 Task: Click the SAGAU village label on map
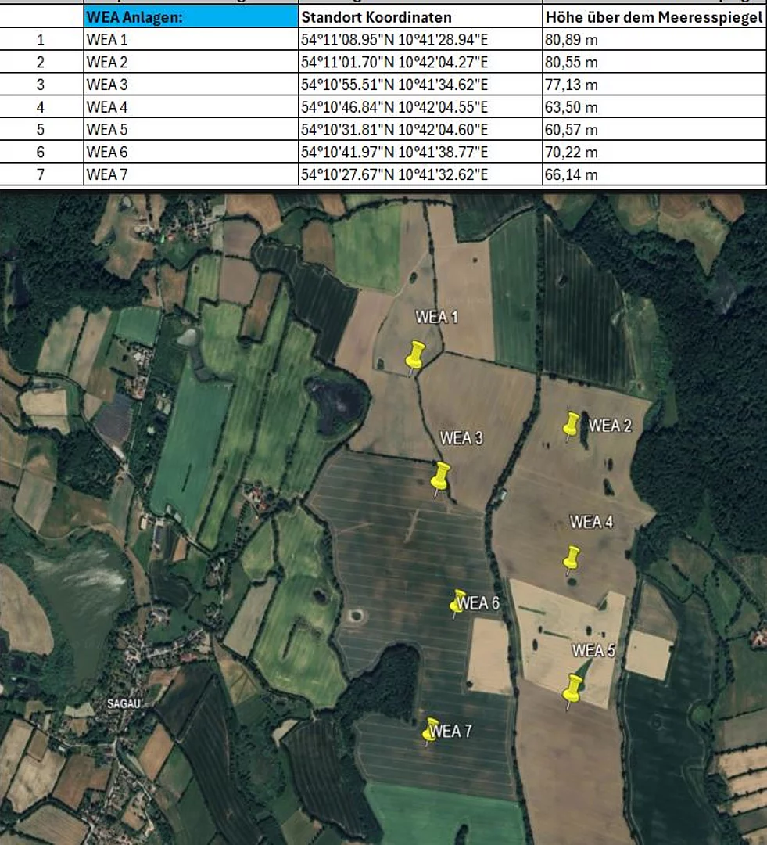pyautogui.click(x=124, y=703)
